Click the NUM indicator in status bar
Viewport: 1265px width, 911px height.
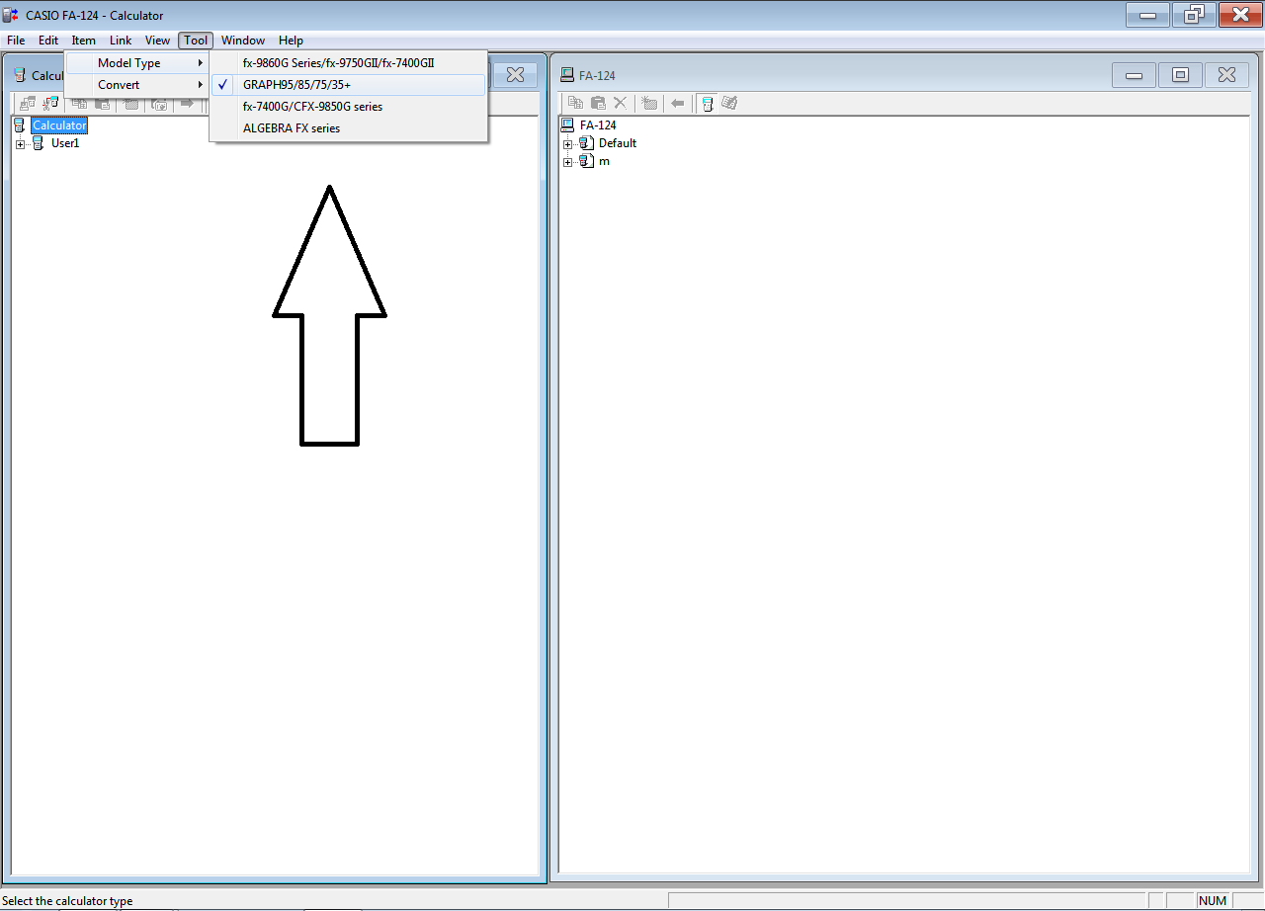(x=1213, y=901)
